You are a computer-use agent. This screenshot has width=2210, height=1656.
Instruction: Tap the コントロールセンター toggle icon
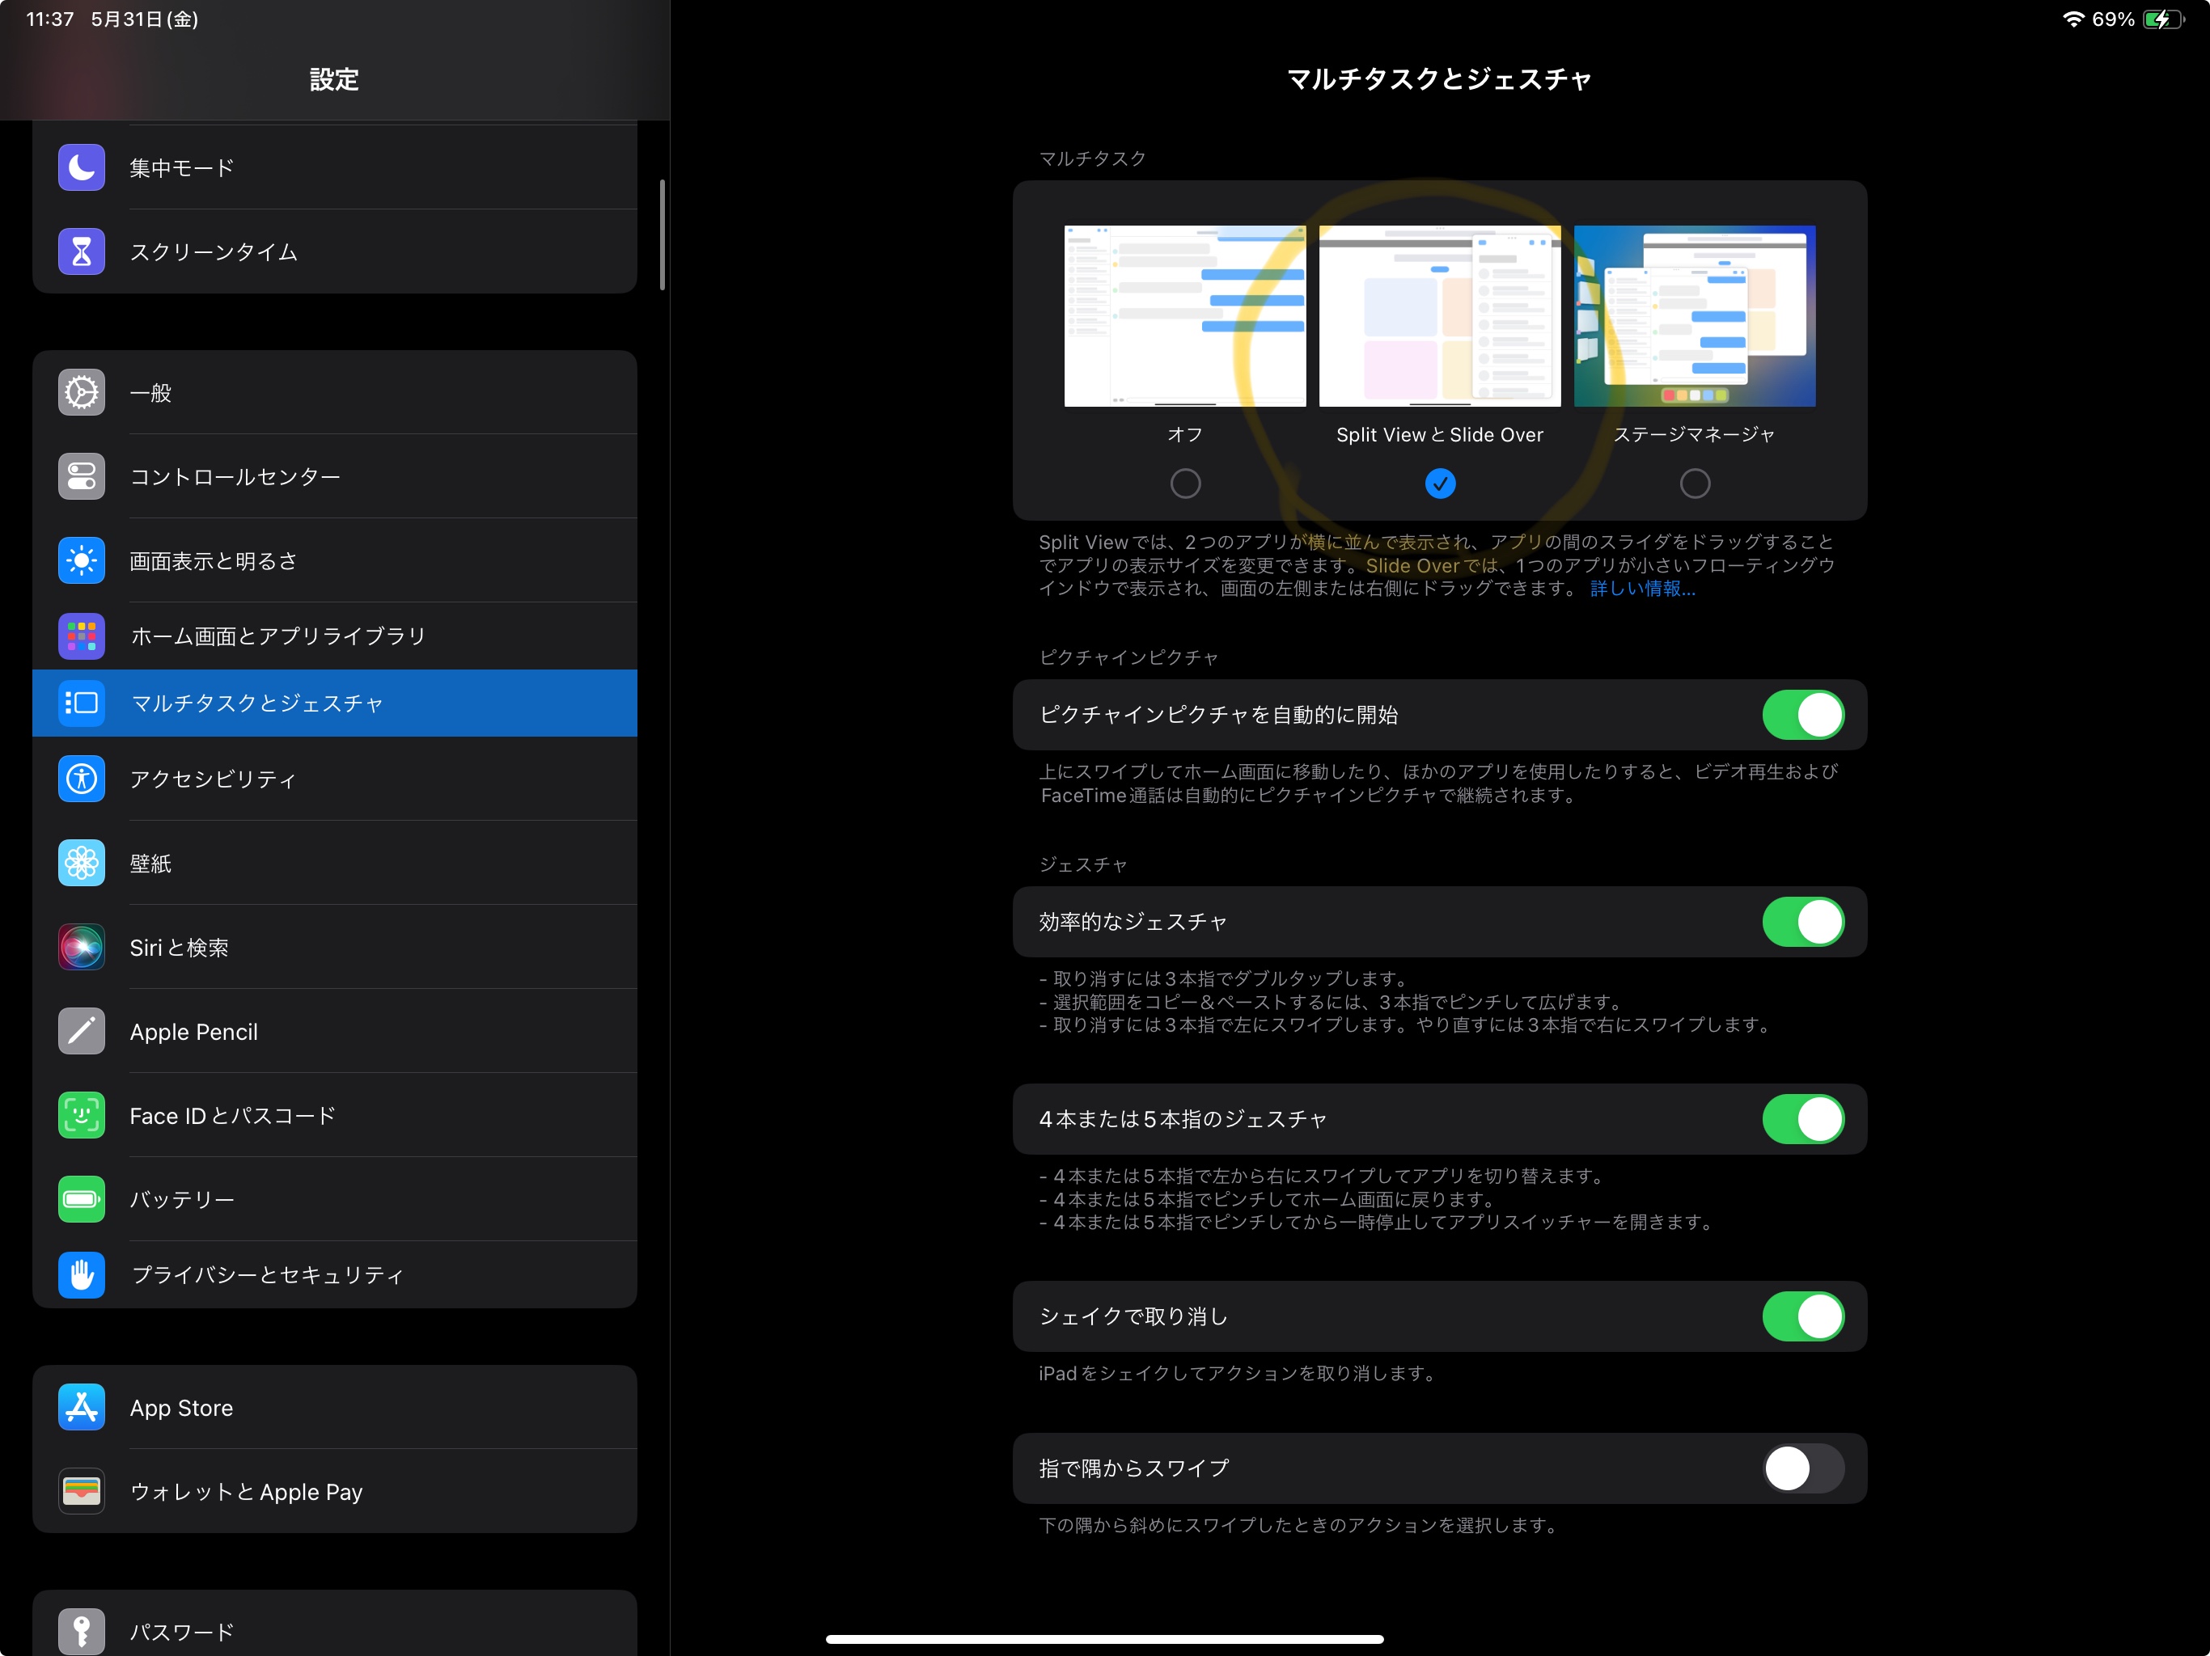[x=81, y=476]
